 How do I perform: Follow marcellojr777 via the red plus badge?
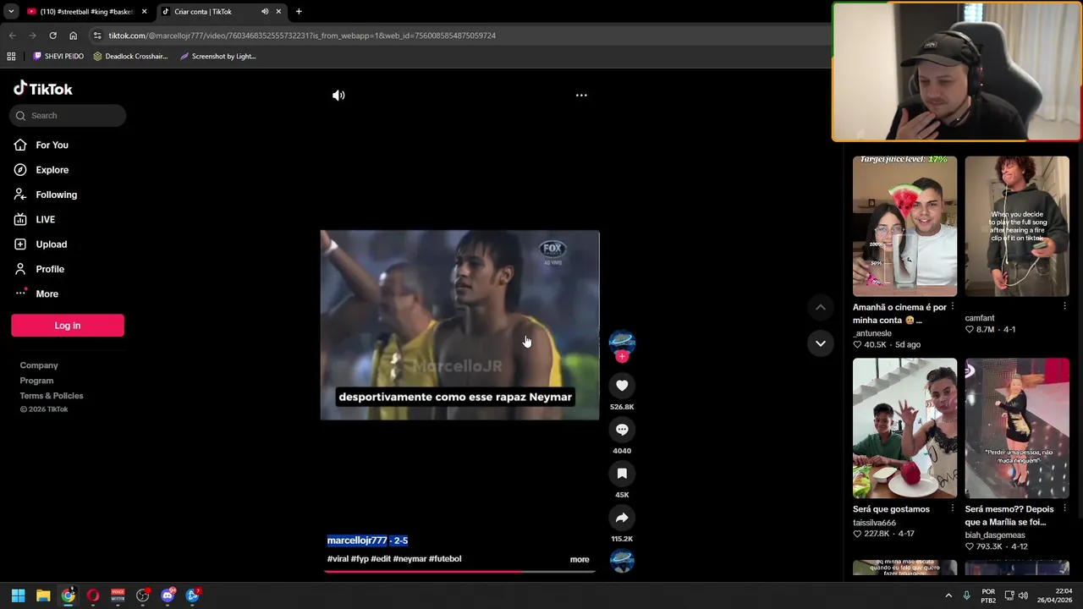pyautogui.click(x=622, y=357)
